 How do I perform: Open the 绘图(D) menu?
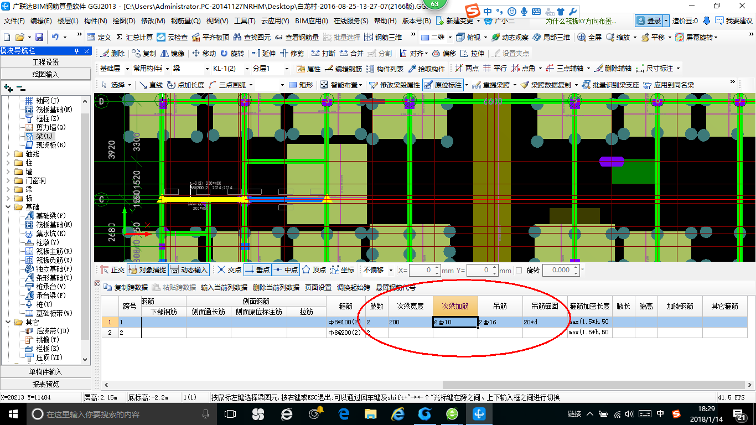[x=124, y=21]
